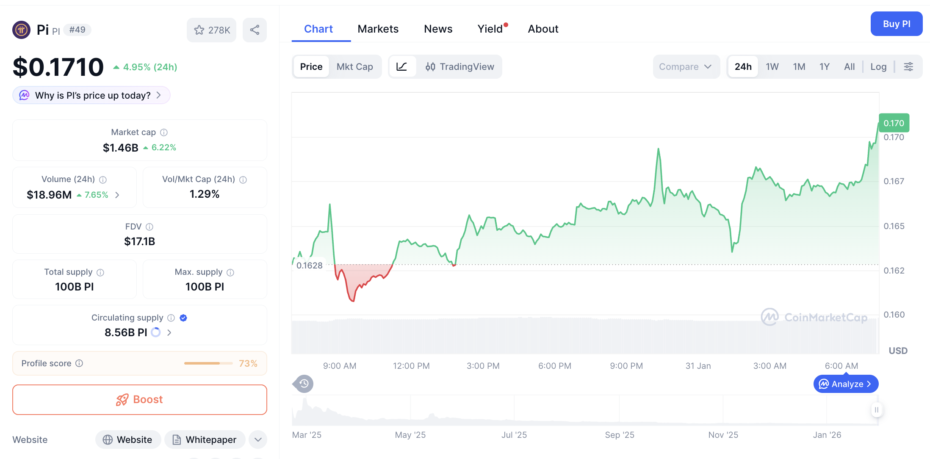This screenshot has height=459, width=930.
Task: Open the share icon next to watchlist
Action: [255, 30]
